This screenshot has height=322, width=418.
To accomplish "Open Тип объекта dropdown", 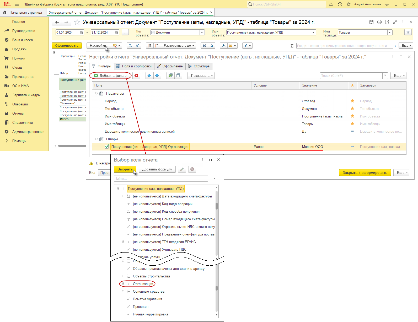I will coord(202,33).
